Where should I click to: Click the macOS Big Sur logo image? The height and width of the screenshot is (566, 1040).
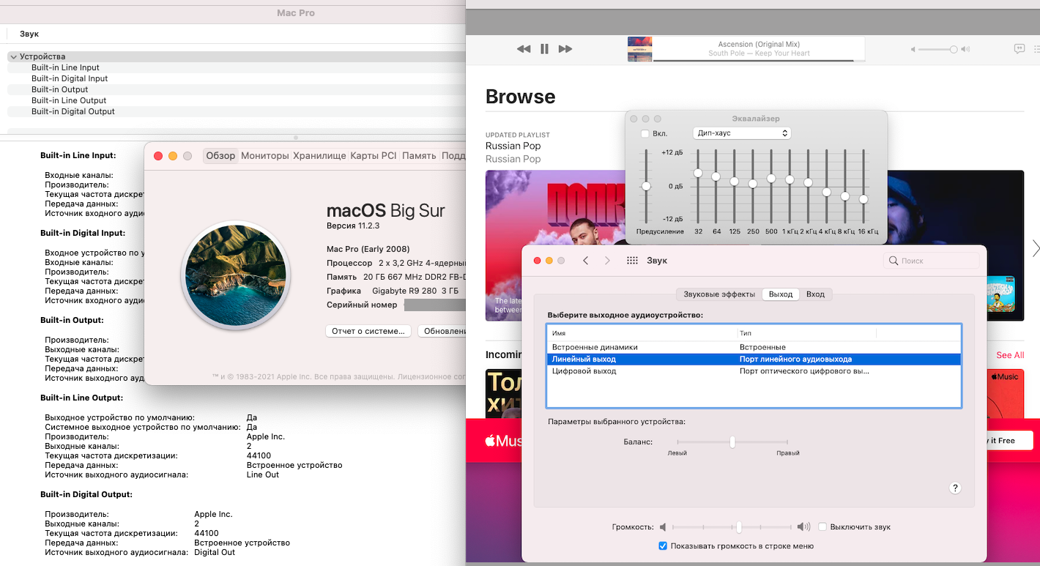(x=236, y=276)
